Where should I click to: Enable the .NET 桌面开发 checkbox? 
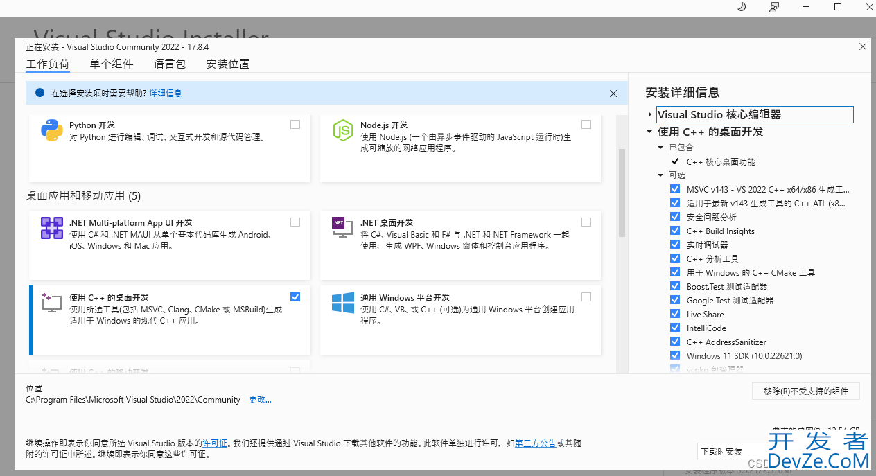(x=586, y=222)
